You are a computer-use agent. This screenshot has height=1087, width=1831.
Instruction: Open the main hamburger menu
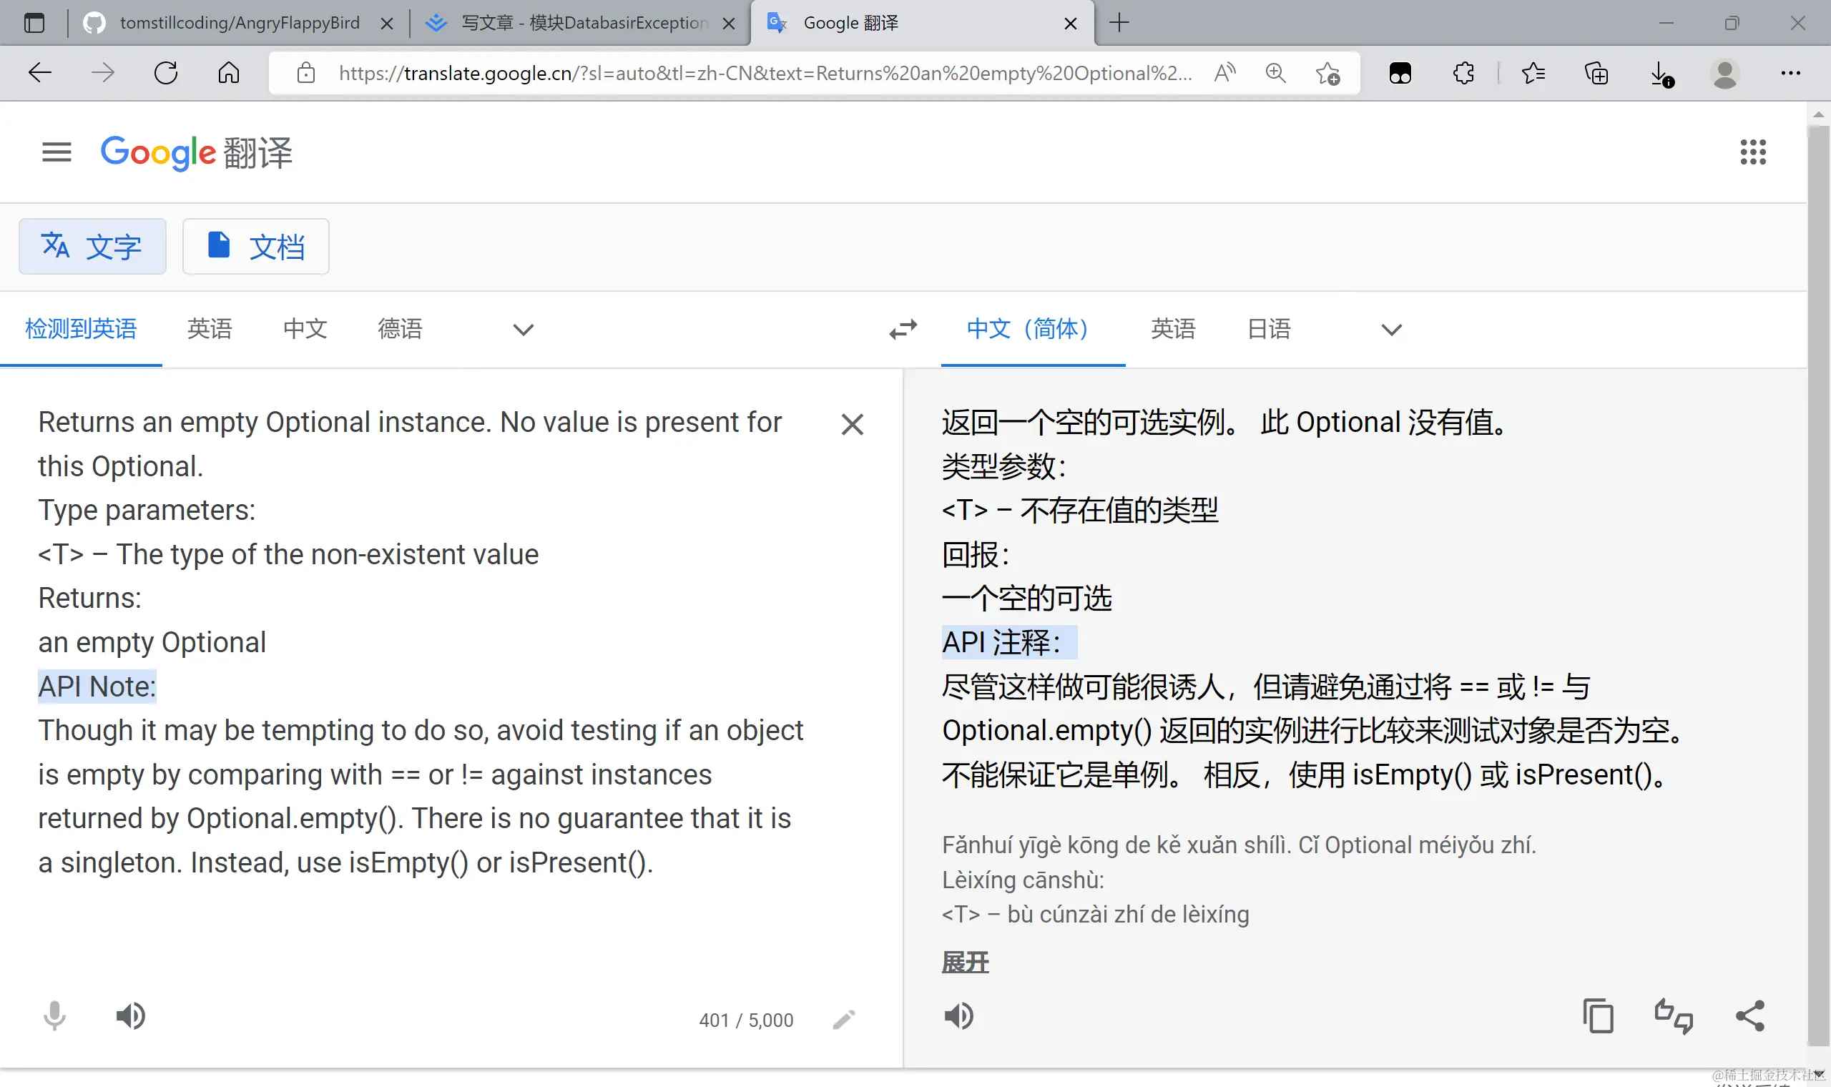(x=57, y=152)
